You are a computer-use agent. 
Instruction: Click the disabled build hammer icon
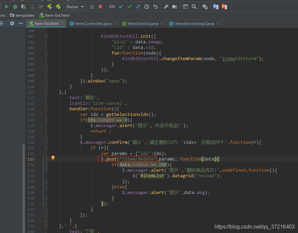pyautogui.click(x=92, y=7)
